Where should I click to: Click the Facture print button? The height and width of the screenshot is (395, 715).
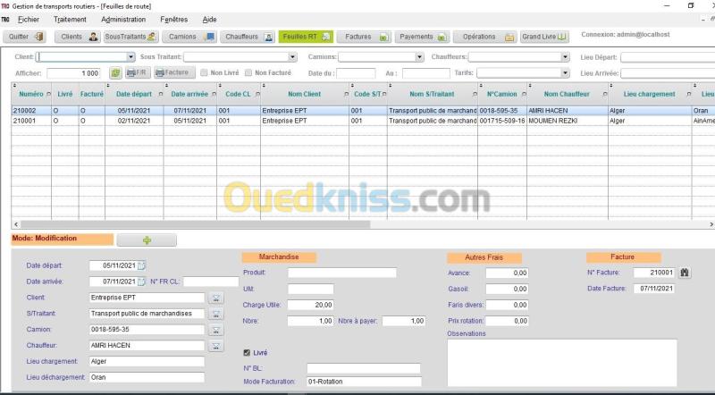(x=174, y=73)
